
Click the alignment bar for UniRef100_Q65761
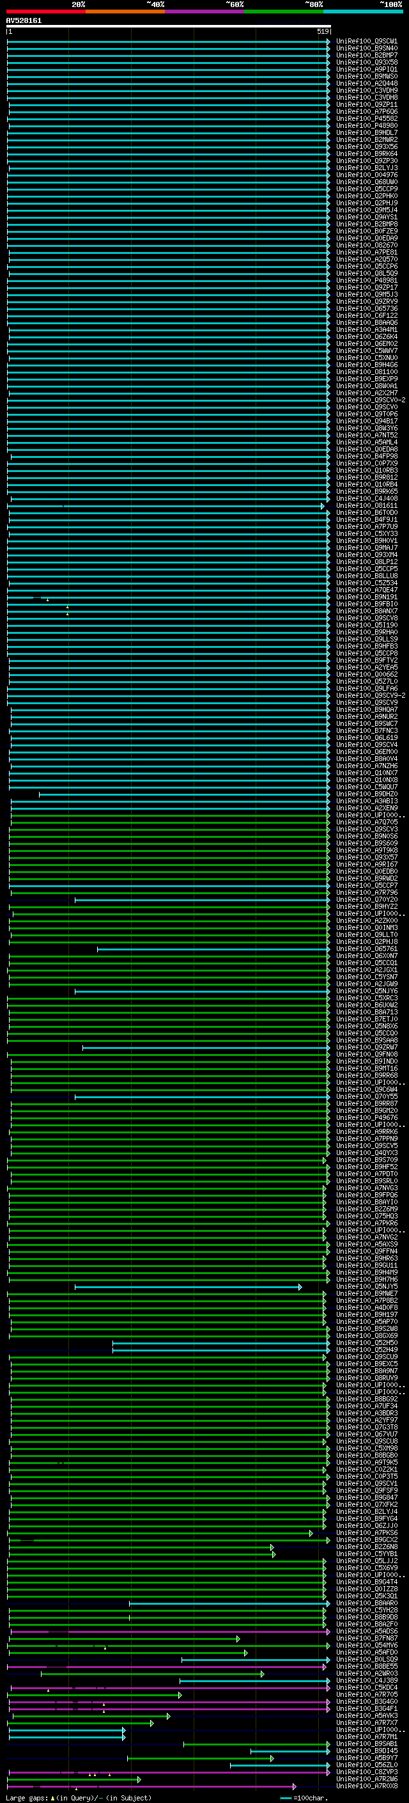click(214, 949)
